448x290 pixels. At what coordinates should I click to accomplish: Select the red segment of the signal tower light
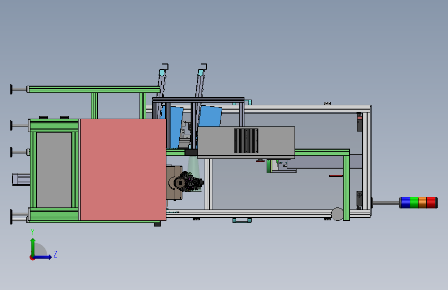(431, 203)
